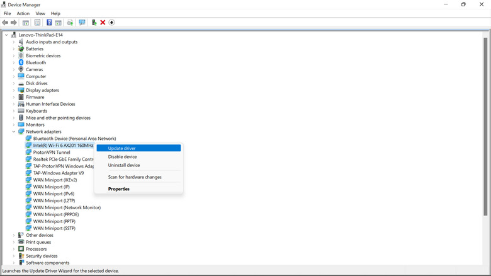The image size is (491, 276).
Task: Expand the Batteries category
Action: tap(14, 49)
